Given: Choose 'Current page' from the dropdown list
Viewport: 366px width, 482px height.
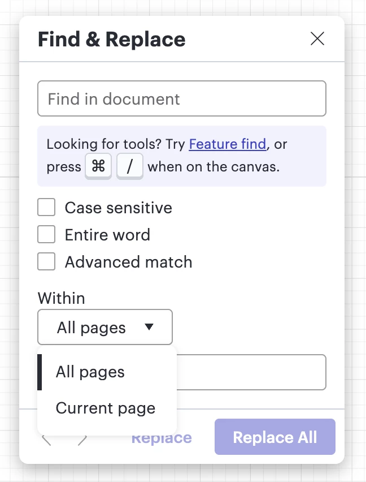Looking at the screenshot, I should click(x=106, y=408).
